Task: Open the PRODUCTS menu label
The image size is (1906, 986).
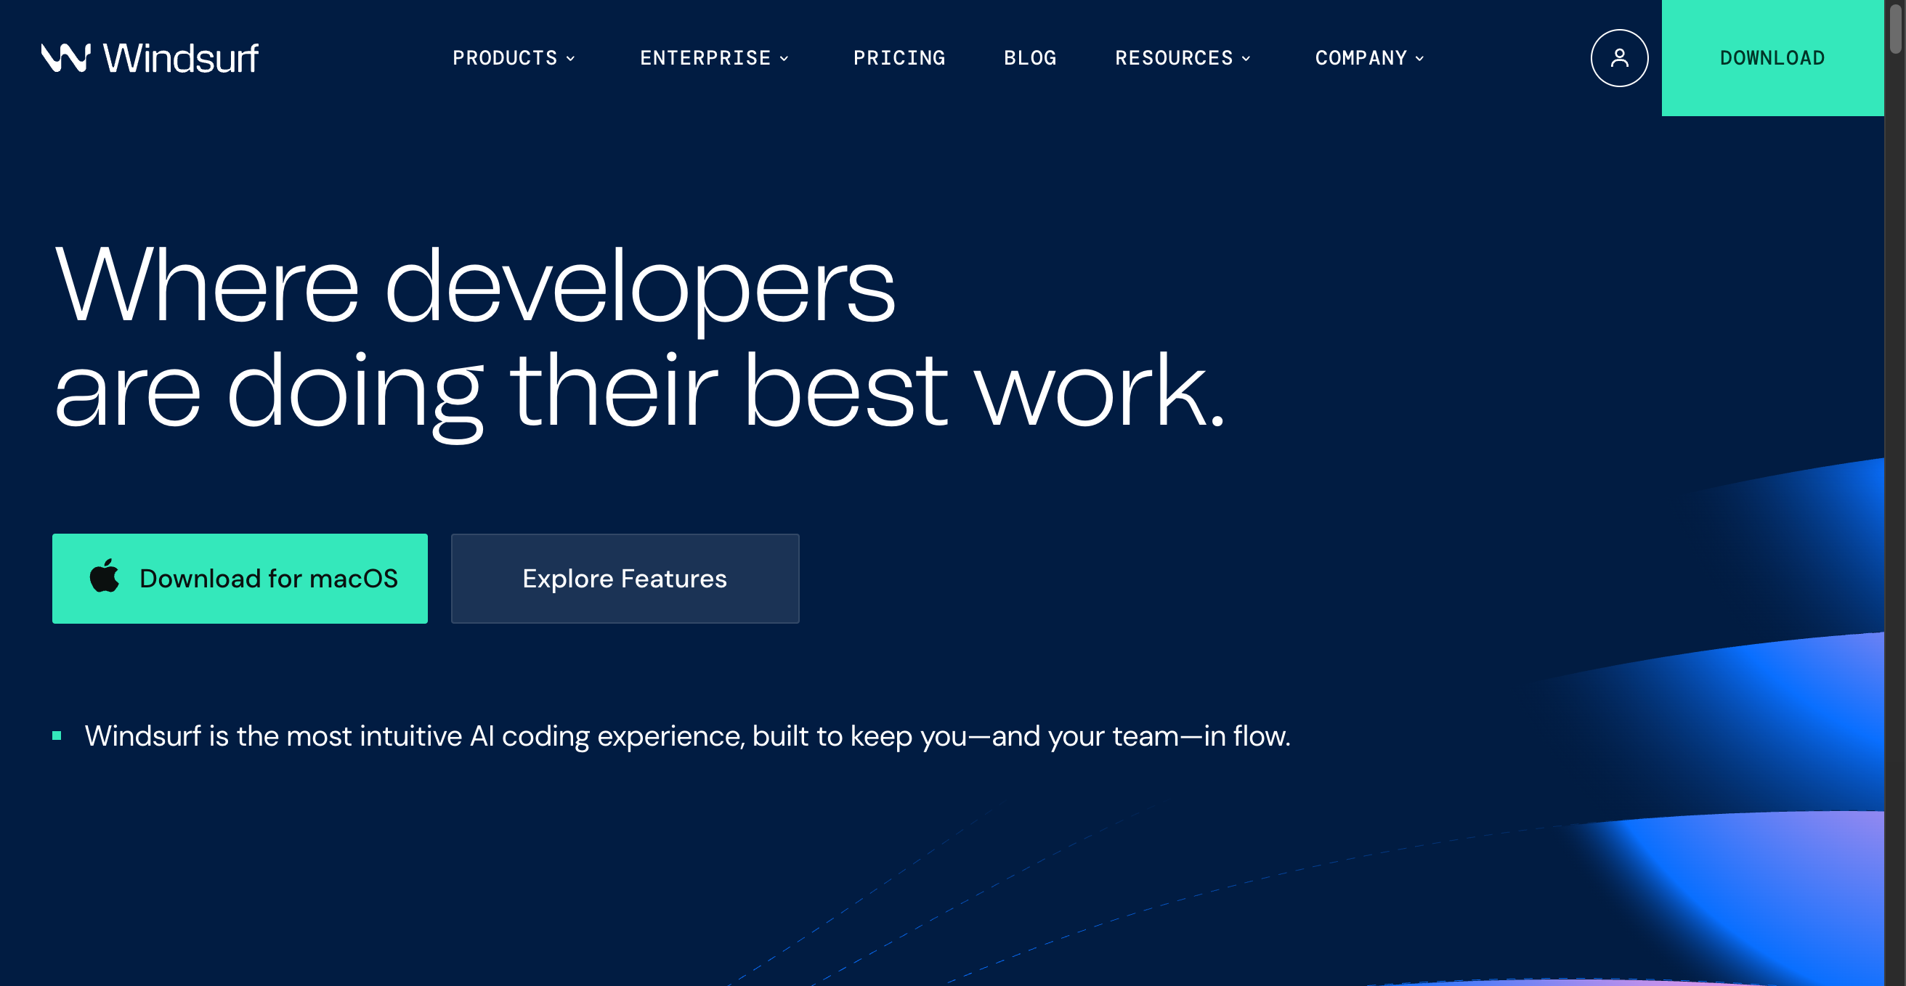Action: click(506, 57)
